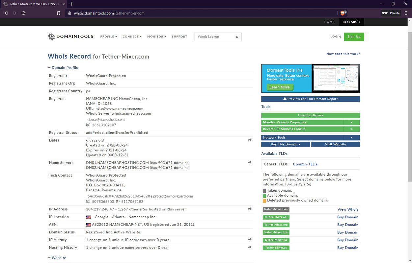This screenshot has width=412, height=263.
Task: Click the green Tether-Mixer.info badge
Action: pos(276,232)
